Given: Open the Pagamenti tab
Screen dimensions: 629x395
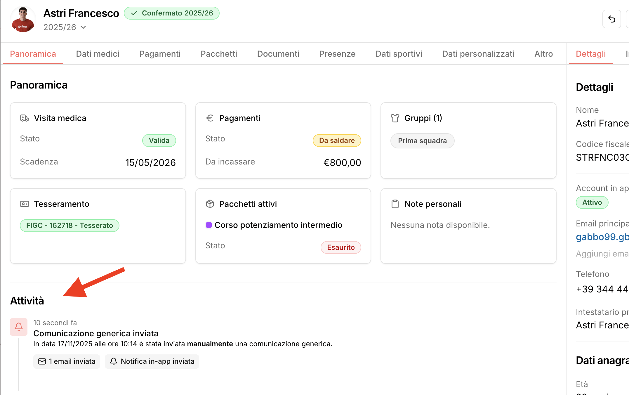Looking at the screenshot, I should tap(160, 54).
